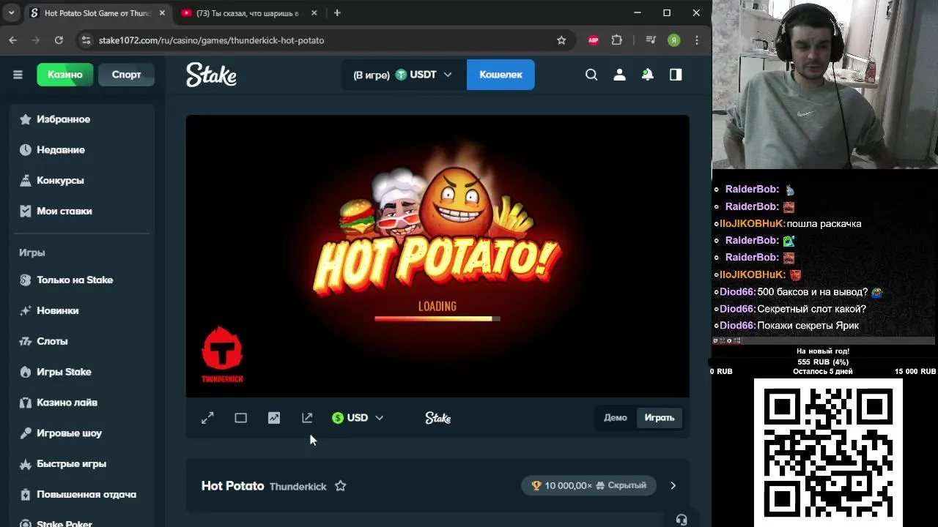Image resolution: width=938 pixels, height=527 pixels.
Task: Select the Спорт section button
Action: (x=126, y=75)
